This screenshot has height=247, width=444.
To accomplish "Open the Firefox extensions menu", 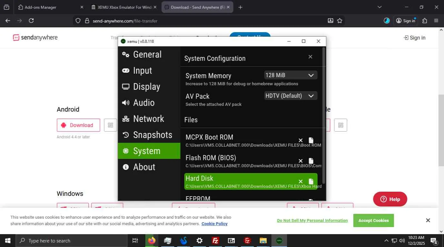I will pos(425,21).
